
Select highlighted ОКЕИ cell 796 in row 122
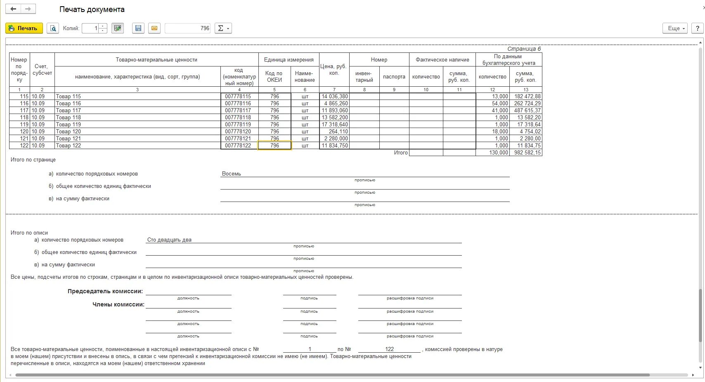[274, 145]
